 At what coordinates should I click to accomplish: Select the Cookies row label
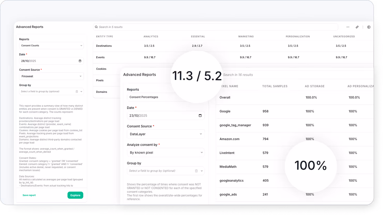[x=101, y=69]
